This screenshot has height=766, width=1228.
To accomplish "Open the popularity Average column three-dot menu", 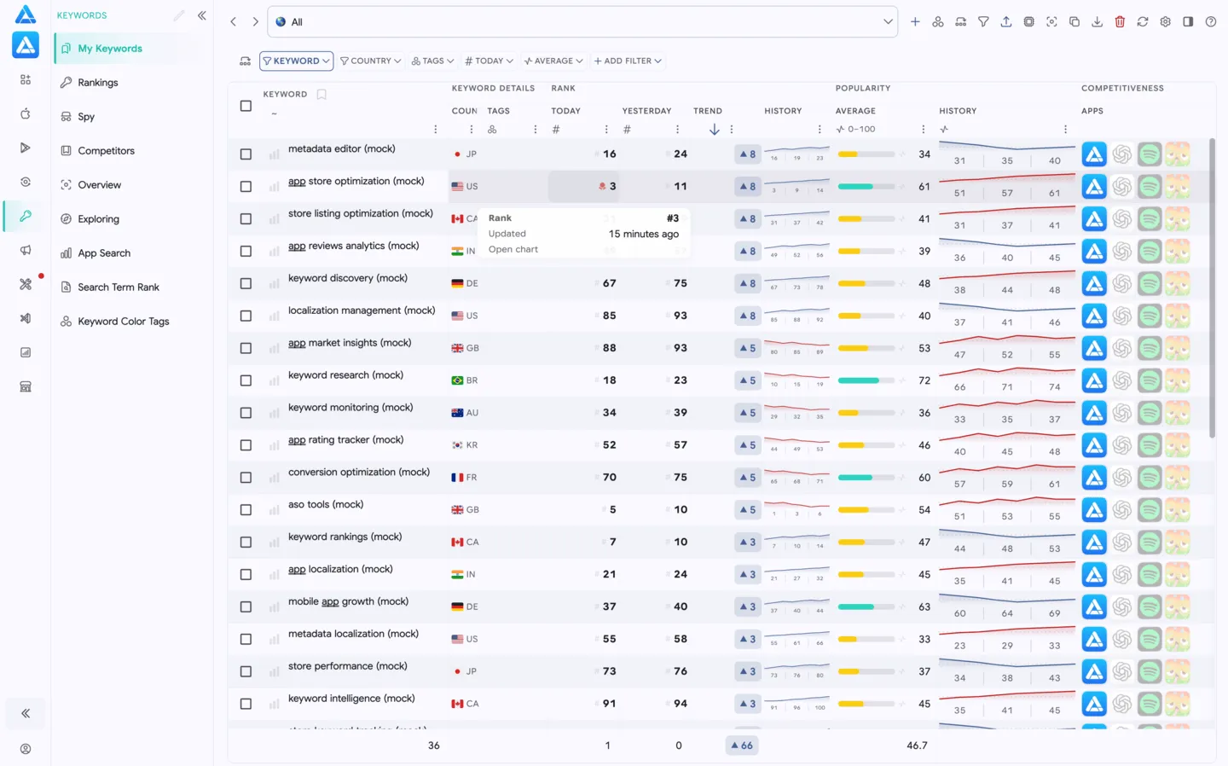I will click(x=923, y=130).
